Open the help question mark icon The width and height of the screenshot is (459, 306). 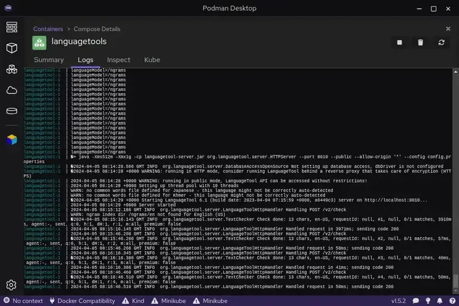pos(452,301)
